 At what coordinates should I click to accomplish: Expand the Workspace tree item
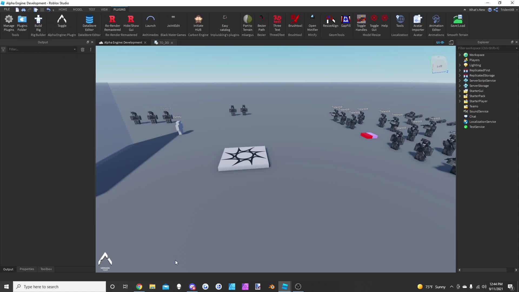tap(460, 55)
